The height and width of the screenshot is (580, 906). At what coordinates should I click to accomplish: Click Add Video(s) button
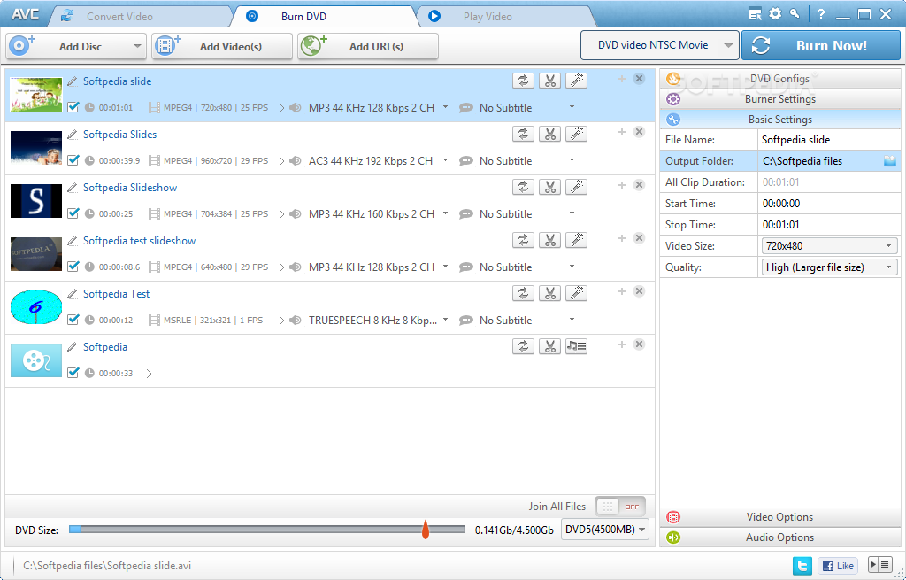222,46
